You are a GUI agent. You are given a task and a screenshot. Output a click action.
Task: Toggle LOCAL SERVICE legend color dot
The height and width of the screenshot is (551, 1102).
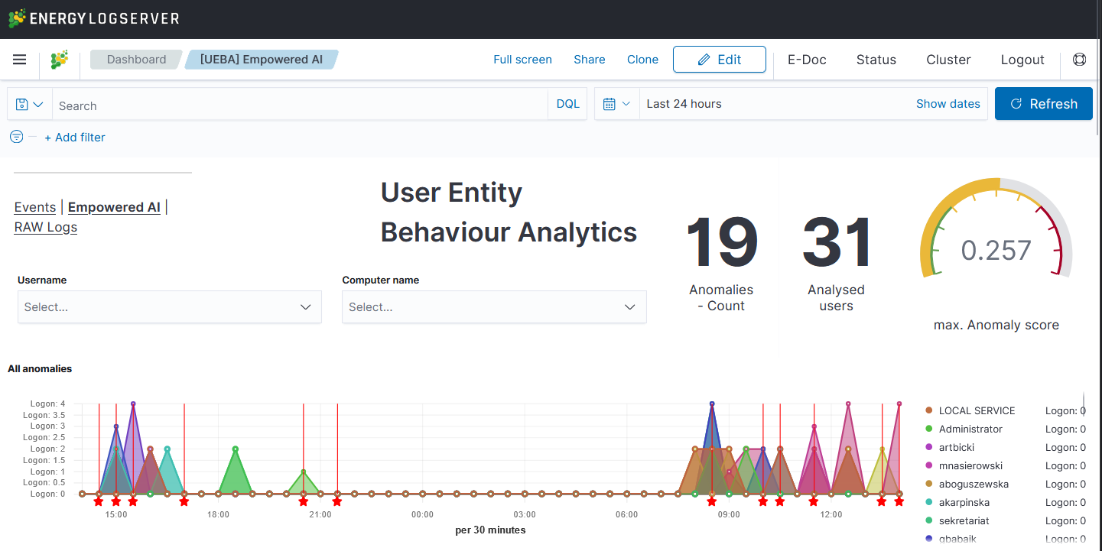tap(928, 410)
